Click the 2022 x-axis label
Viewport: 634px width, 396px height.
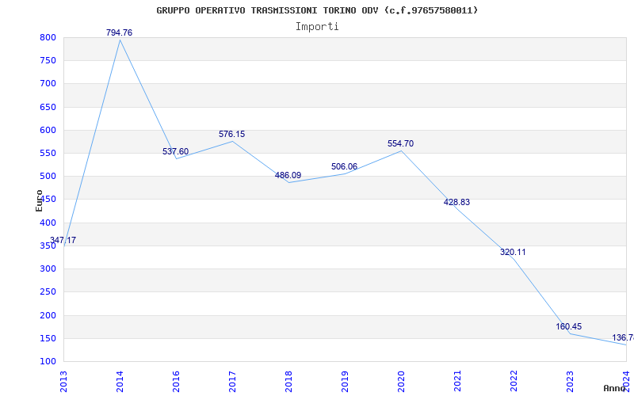[x=514, y=381]
